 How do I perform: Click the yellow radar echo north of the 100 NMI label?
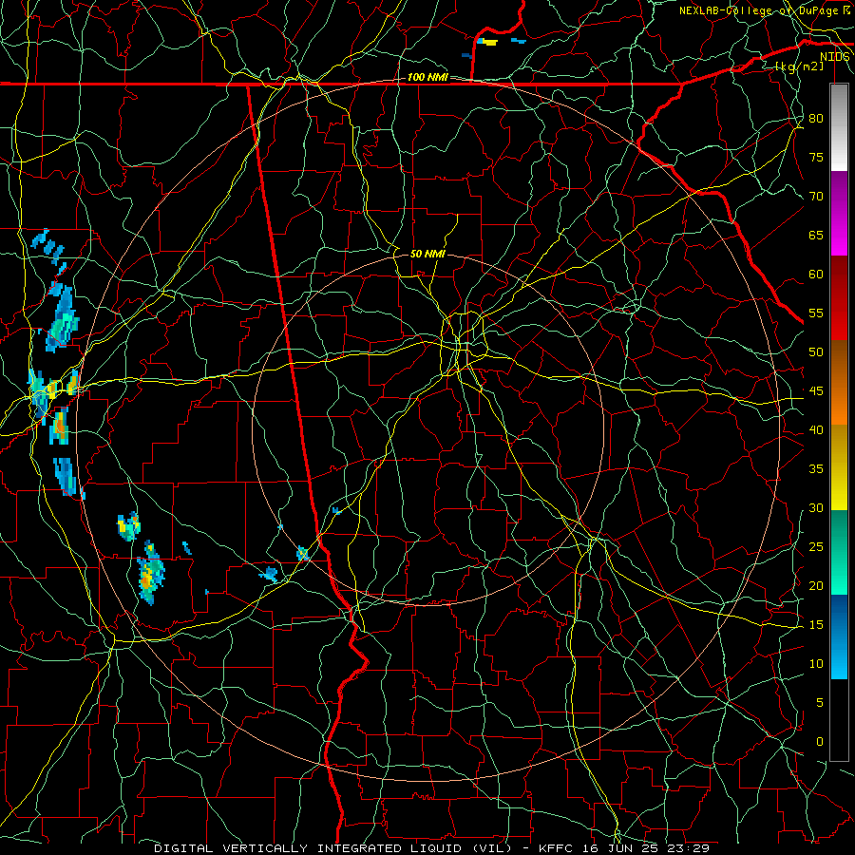click(489, 42)
